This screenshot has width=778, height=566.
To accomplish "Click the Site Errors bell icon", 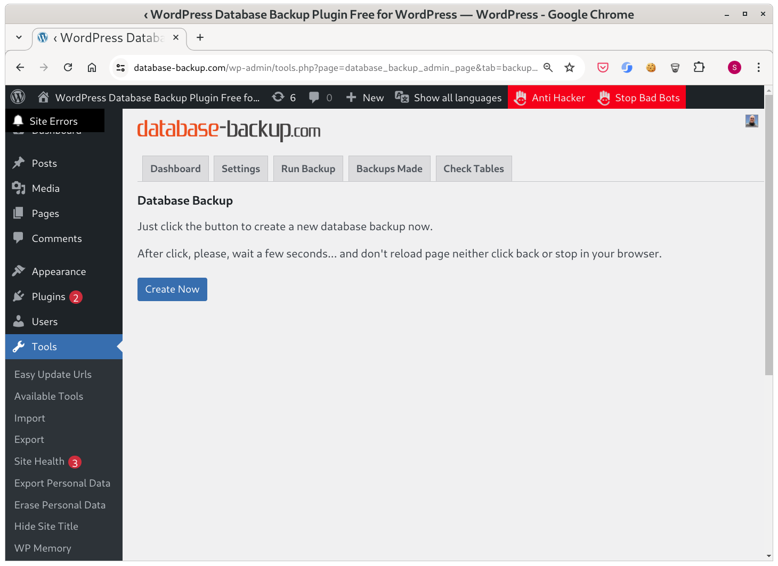I will pos(18,120).
